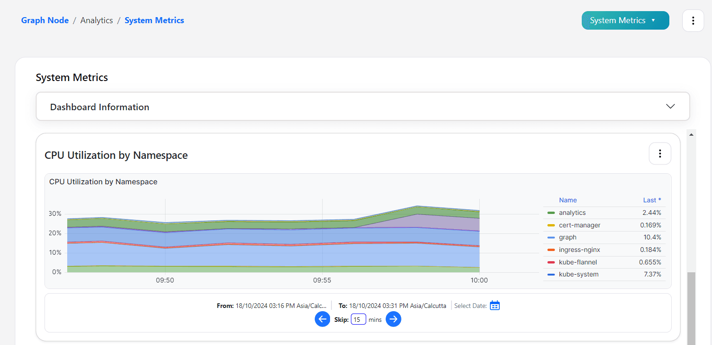Click the kube-flannel red legend swatch
Screen dimensions: 712x345
pos(551,262)
